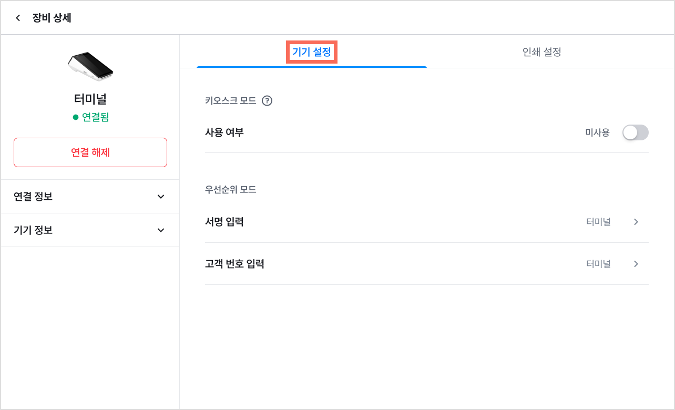Open the 연결 정보 accordion label
This screenshot has width=675, height=410.
click(33, 197)
